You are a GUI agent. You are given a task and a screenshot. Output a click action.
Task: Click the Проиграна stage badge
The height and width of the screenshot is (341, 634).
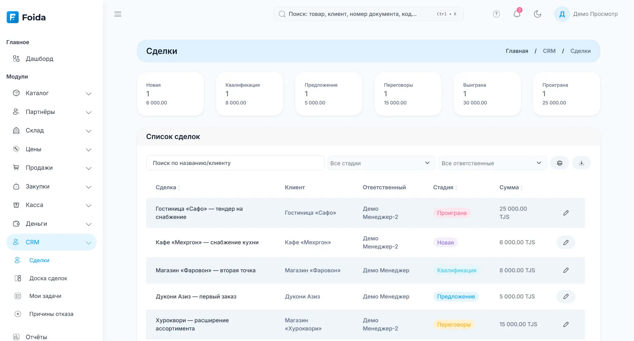[452, 213]
